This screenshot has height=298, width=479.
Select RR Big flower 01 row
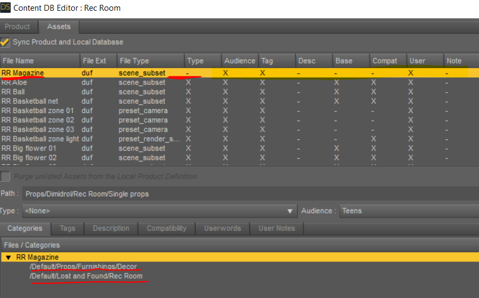[x=239, y=148]
